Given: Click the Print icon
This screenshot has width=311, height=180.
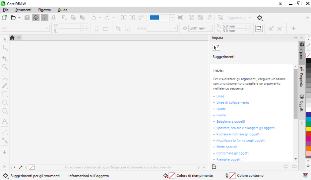Looking at the screenshot, I should pyautogui.click(x=53, y=18).
